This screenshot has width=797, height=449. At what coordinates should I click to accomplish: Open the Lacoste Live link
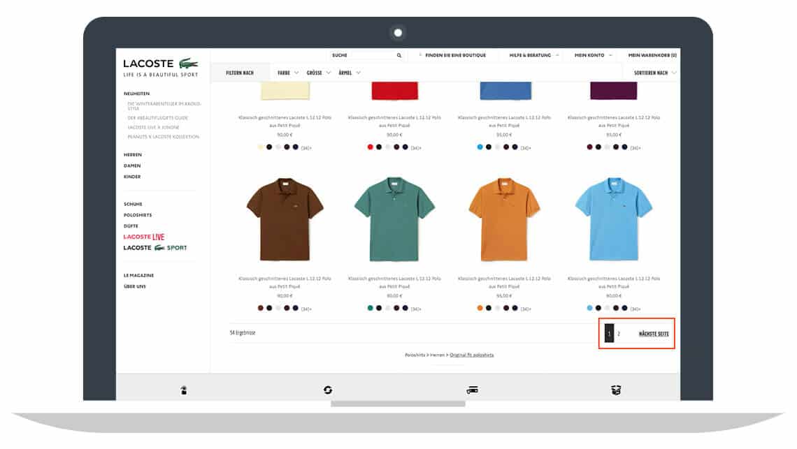click(x=144, y=237)
